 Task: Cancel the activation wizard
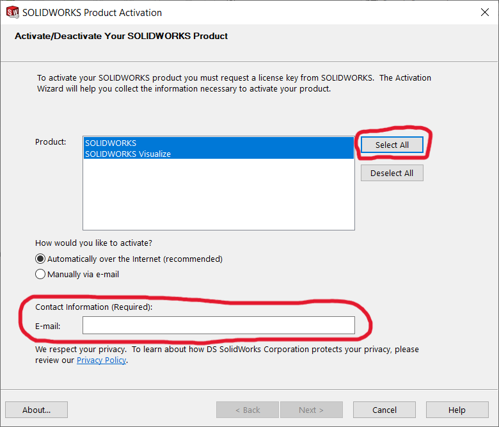tap(384, 410)
